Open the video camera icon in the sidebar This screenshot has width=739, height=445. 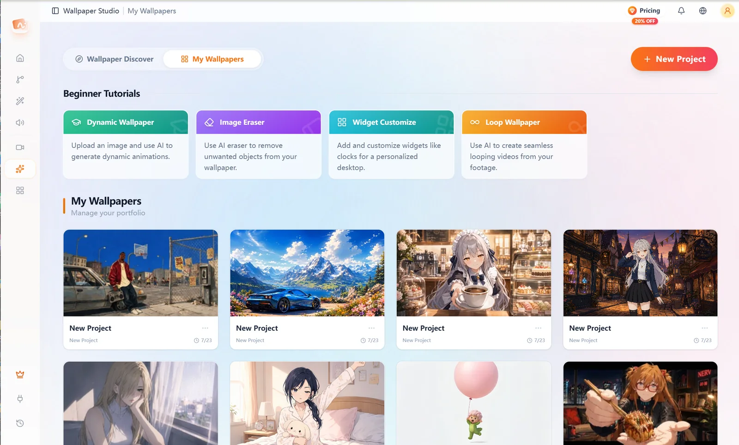click(x=20, y=147)
